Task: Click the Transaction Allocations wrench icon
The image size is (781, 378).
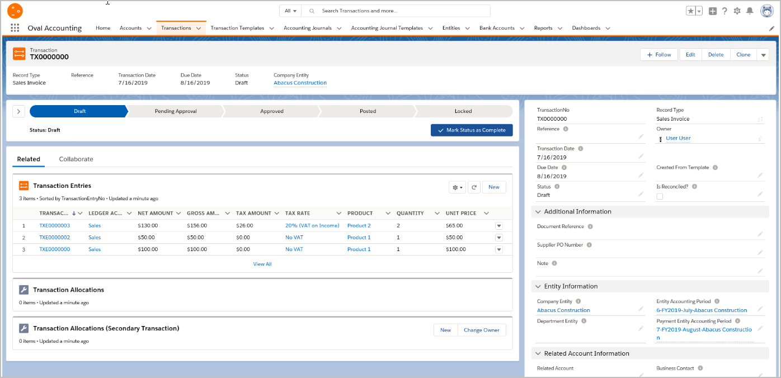Action: pyautogui.click(x=23, y=290)
